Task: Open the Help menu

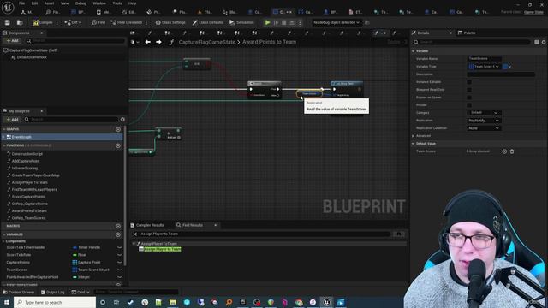Action: 132,3
